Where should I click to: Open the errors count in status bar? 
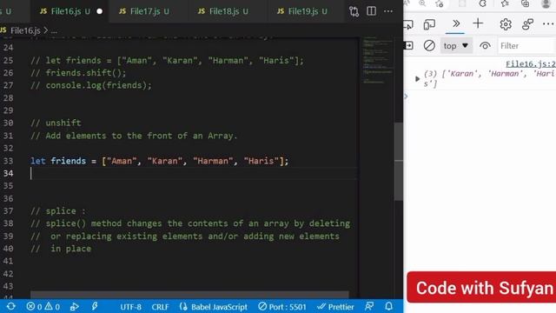[34, 307]
